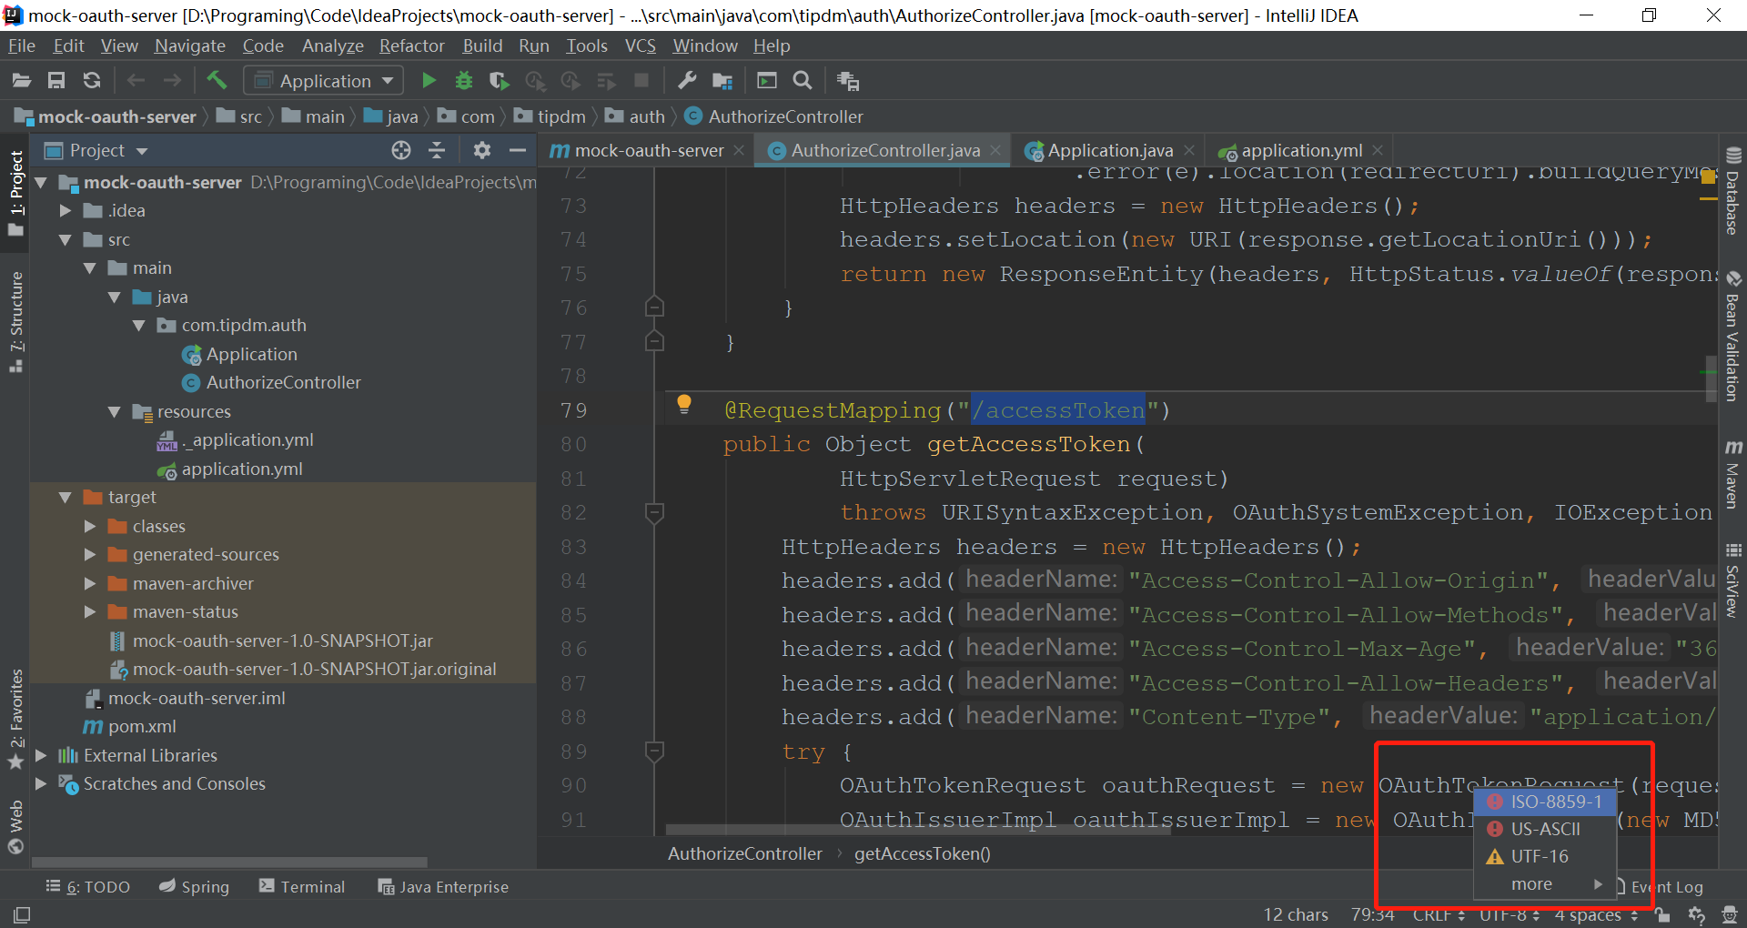
Task: Toggle the Spring tool window
Action: 194,887
